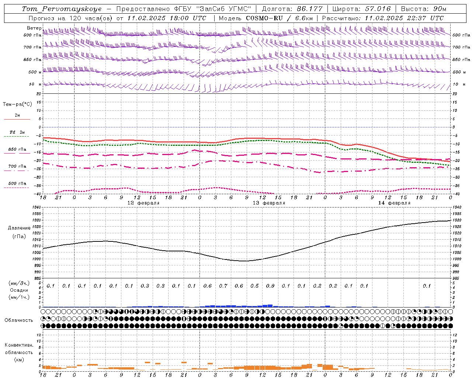Click the station name Tom_Pervomayskoye

pos(62,9)
